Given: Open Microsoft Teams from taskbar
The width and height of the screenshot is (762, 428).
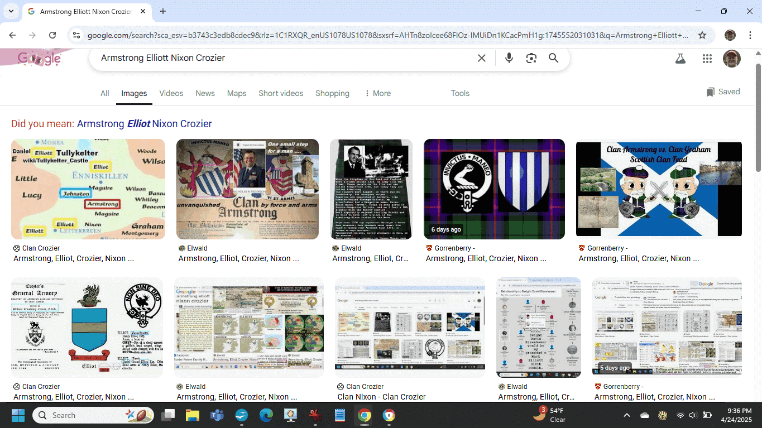Looking at the screenshot, I should [x=217, y=415].
